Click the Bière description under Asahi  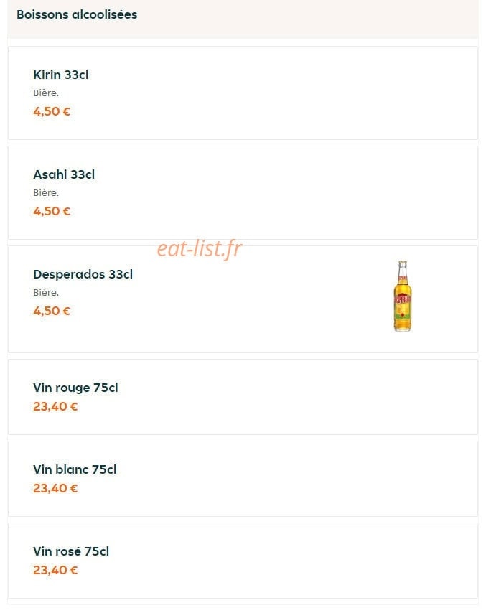pyautogui.click(x=46, y=193)
